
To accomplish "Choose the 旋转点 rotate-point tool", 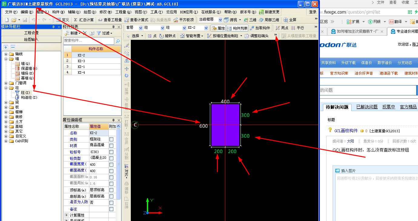I will (168, 36).
